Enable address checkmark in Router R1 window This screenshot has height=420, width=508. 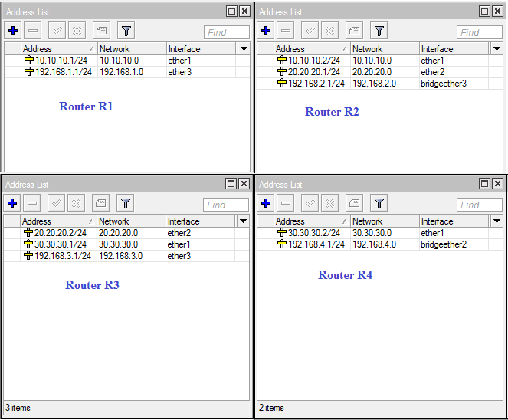coord(57,31)
